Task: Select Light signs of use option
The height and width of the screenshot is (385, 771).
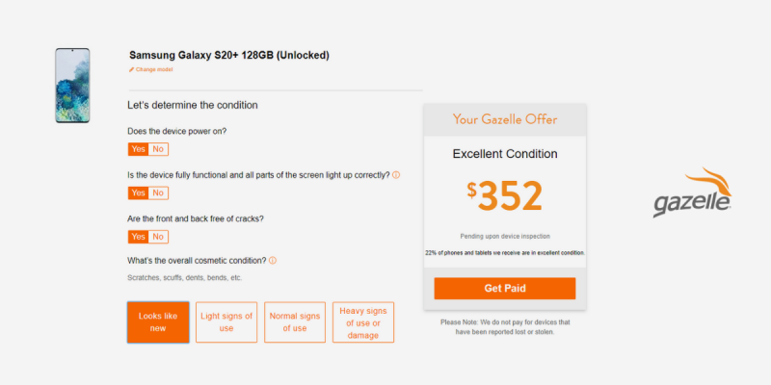Action: (x=226, y=322)
